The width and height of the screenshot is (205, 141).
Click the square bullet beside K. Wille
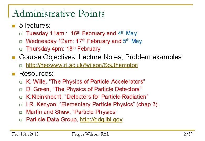21,82
